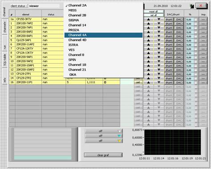Image resolution: width=211 pixels, height=169 pixels.
Task: Click the client status 'viewer' field
Action: [x=44, y=6]
